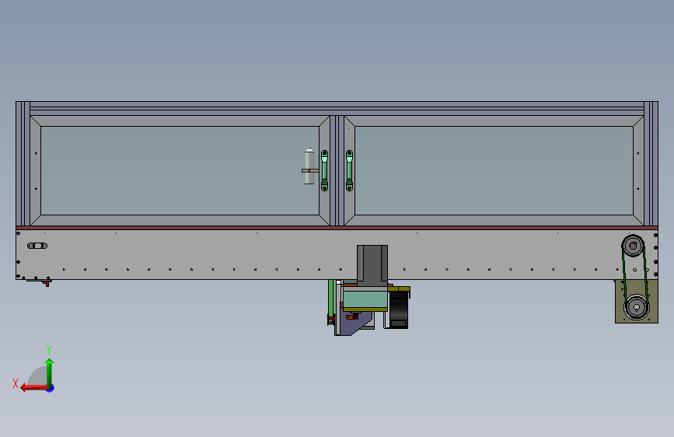
Task: Select the black motor under the center assembly
Action: (x=399, y=310)
